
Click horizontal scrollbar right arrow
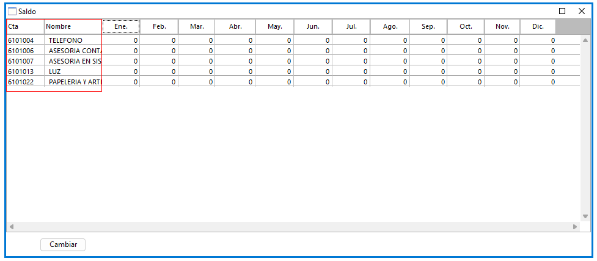pyautogui.click(x=575, y=227)
